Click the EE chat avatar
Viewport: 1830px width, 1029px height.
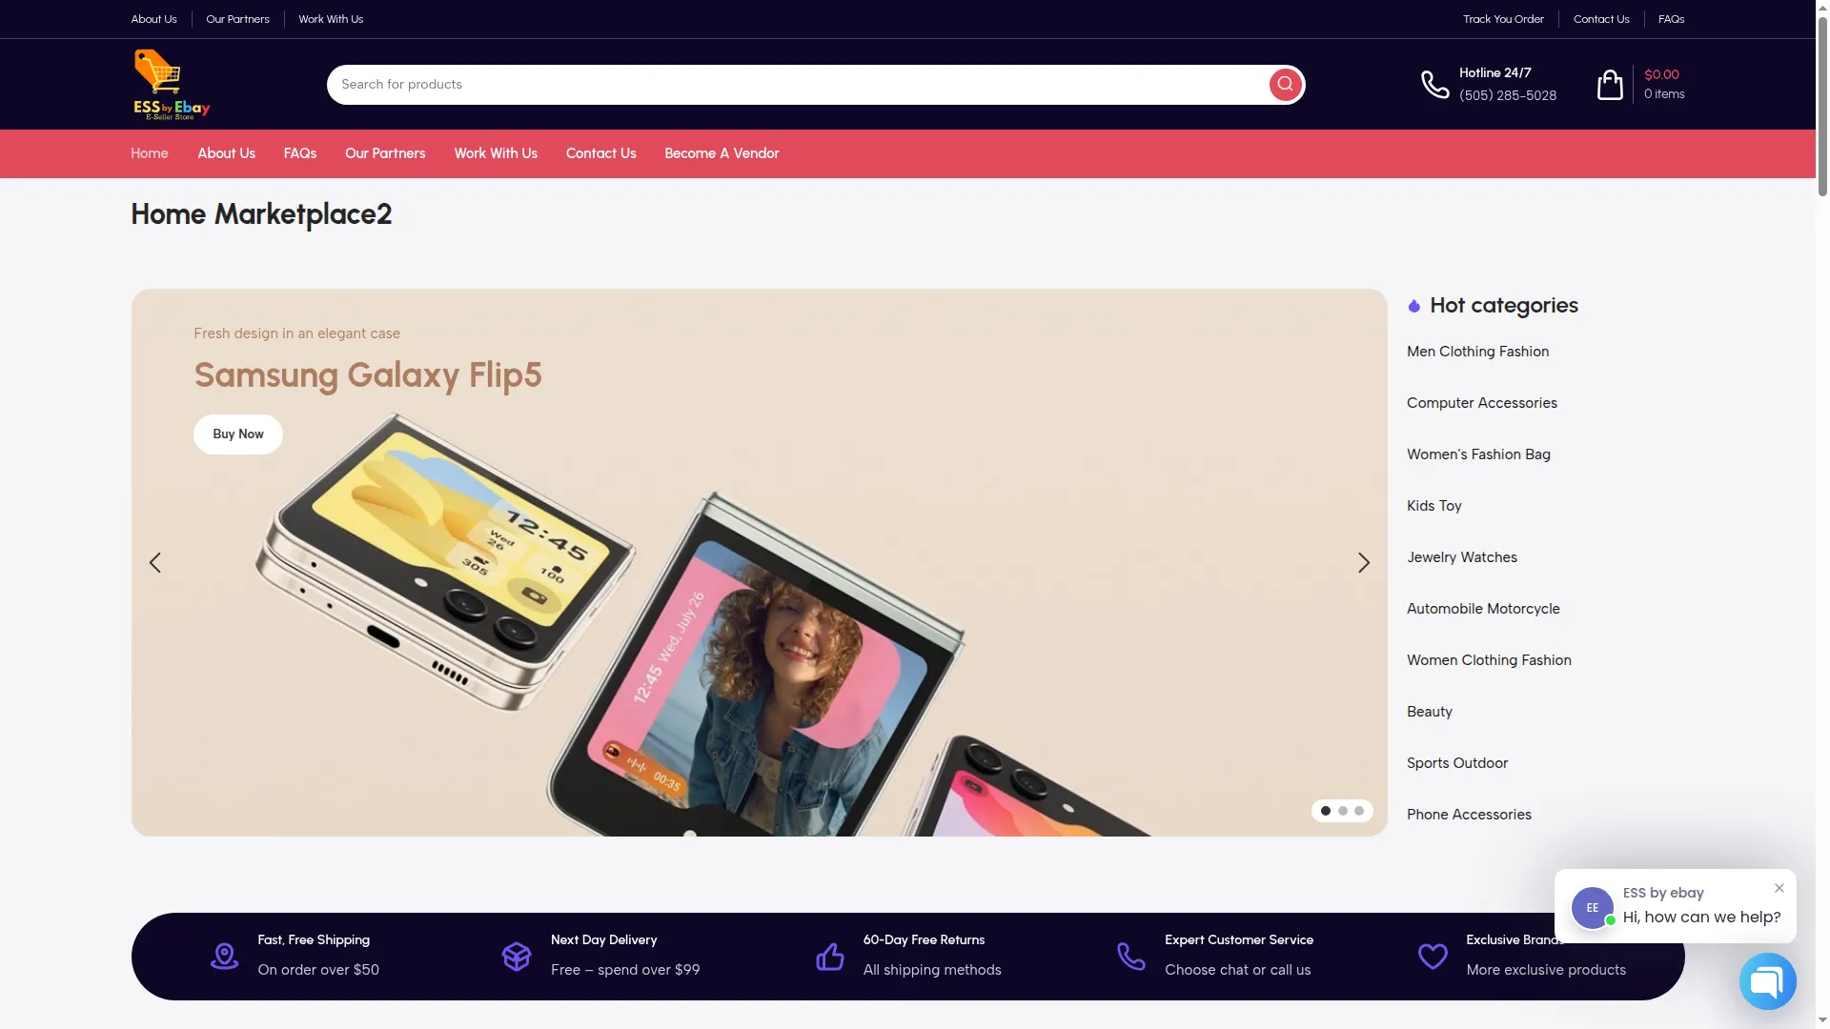1592,907
